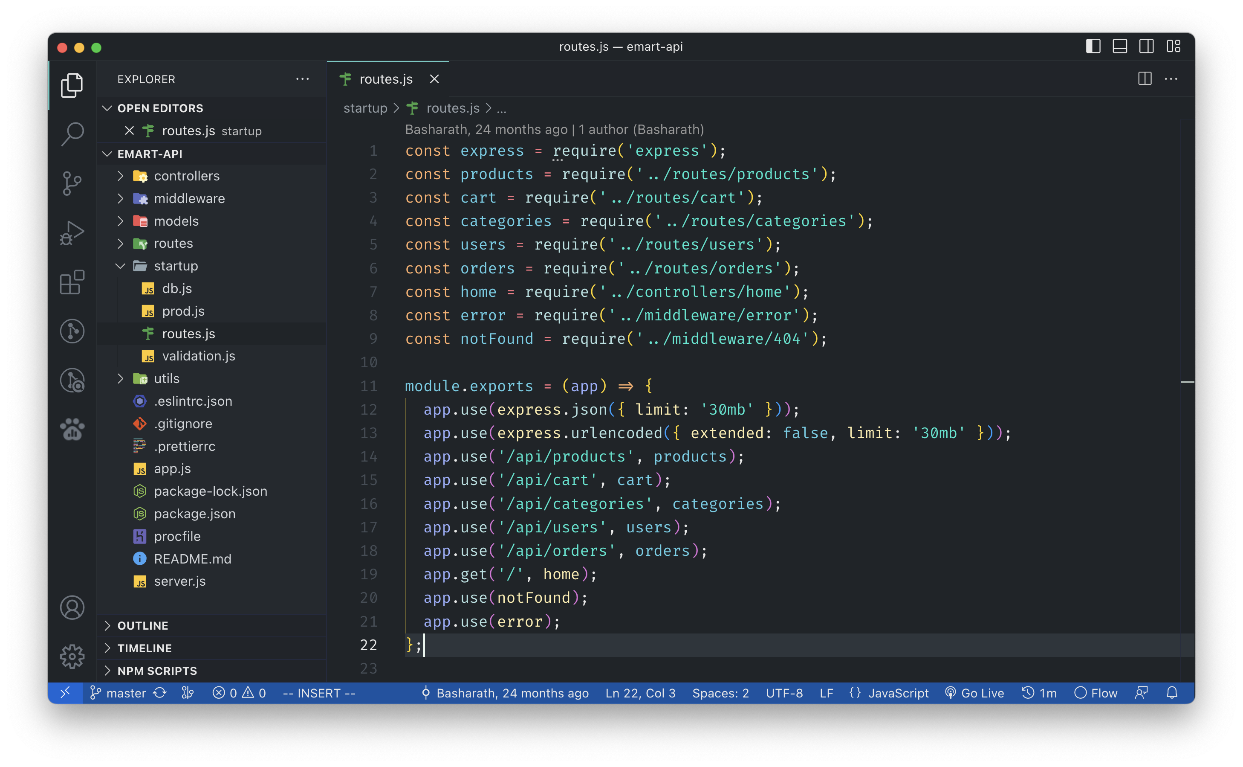Open the Search view in activity bar
The height and width of the screenshot is (767, 1243).
pyautogui.click(x=72, y=134)
